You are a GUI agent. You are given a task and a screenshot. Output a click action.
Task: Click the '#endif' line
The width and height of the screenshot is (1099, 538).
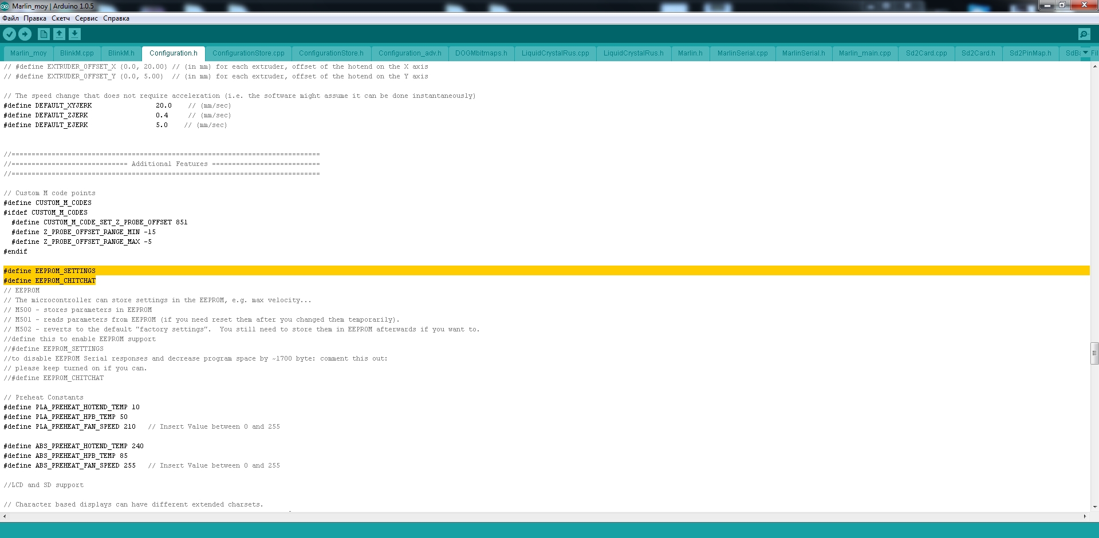coord(15,251)
